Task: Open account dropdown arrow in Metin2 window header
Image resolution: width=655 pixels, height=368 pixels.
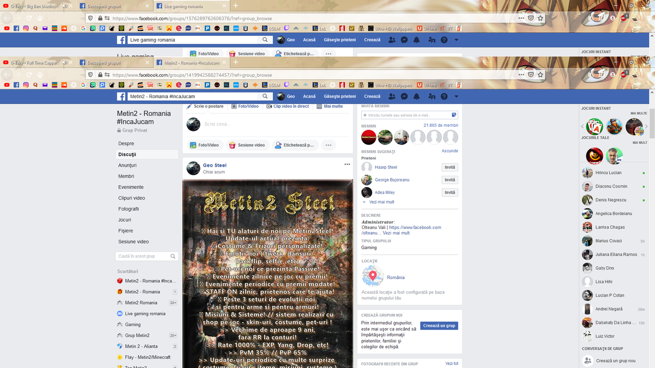Action: (x=456, y=96)
